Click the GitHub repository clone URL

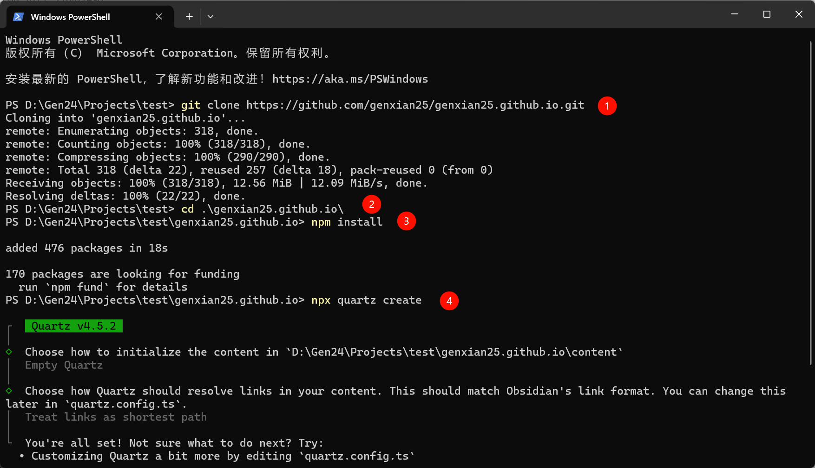415,105
